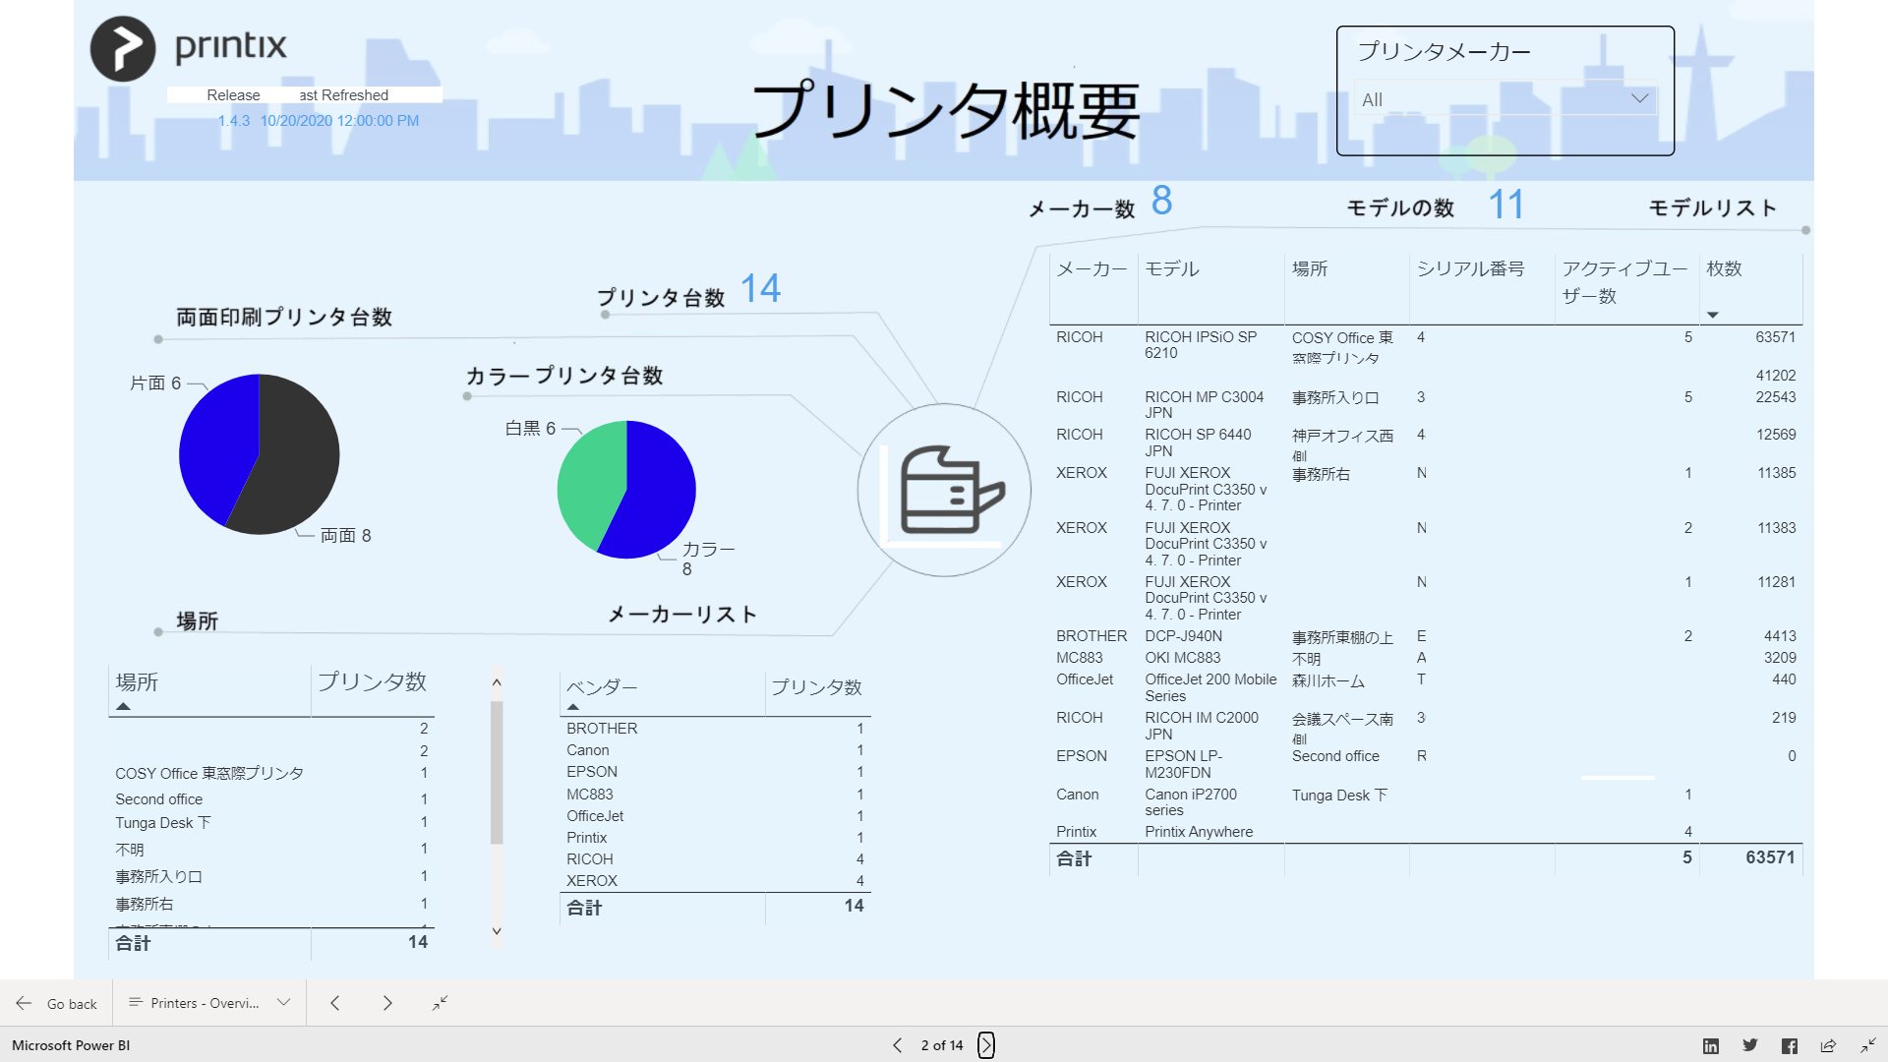Click the printer icon in the center circle
The height and width of the screenshot is (1062, 1888).
(x=951, y=490)
